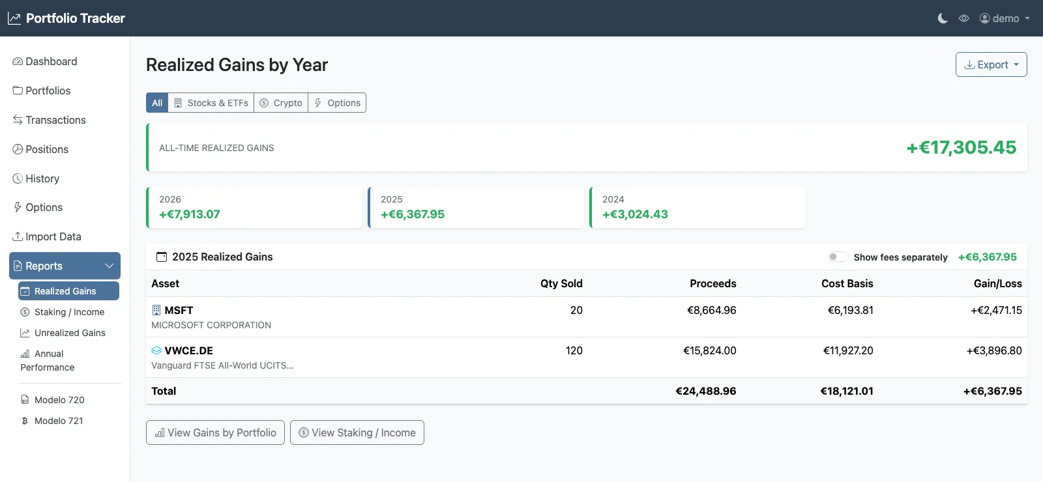Click the Cost Basis column header

pos(847,283)
